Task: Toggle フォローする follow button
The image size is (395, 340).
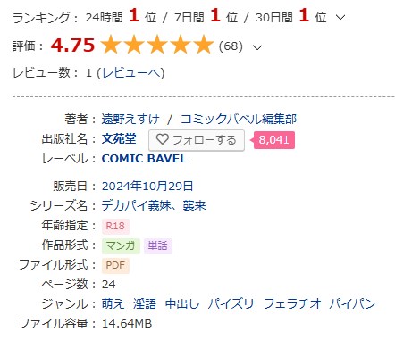Action: click(197, 140)
